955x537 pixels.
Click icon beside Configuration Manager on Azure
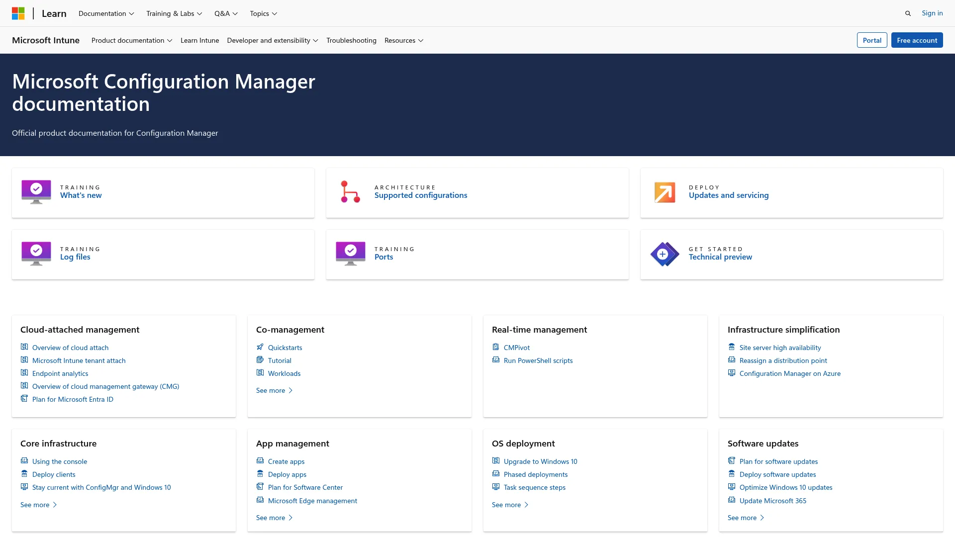point(732,373)
